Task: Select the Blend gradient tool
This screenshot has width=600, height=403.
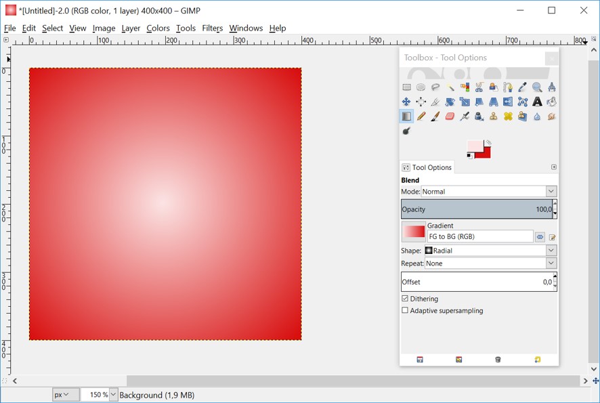Action: click(406, 116)
